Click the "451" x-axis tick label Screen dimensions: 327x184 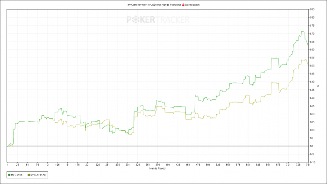(188, 165)
